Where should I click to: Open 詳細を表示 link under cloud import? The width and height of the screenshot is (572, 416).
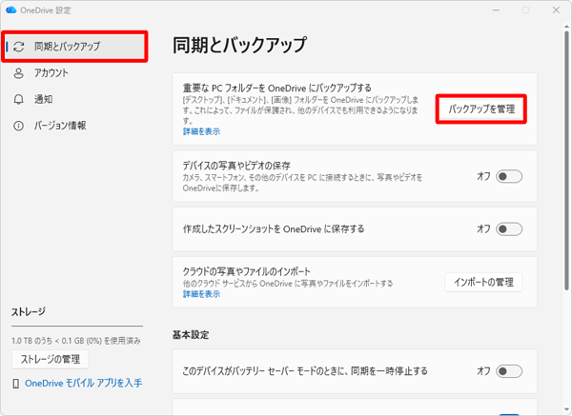click(201, 294)
